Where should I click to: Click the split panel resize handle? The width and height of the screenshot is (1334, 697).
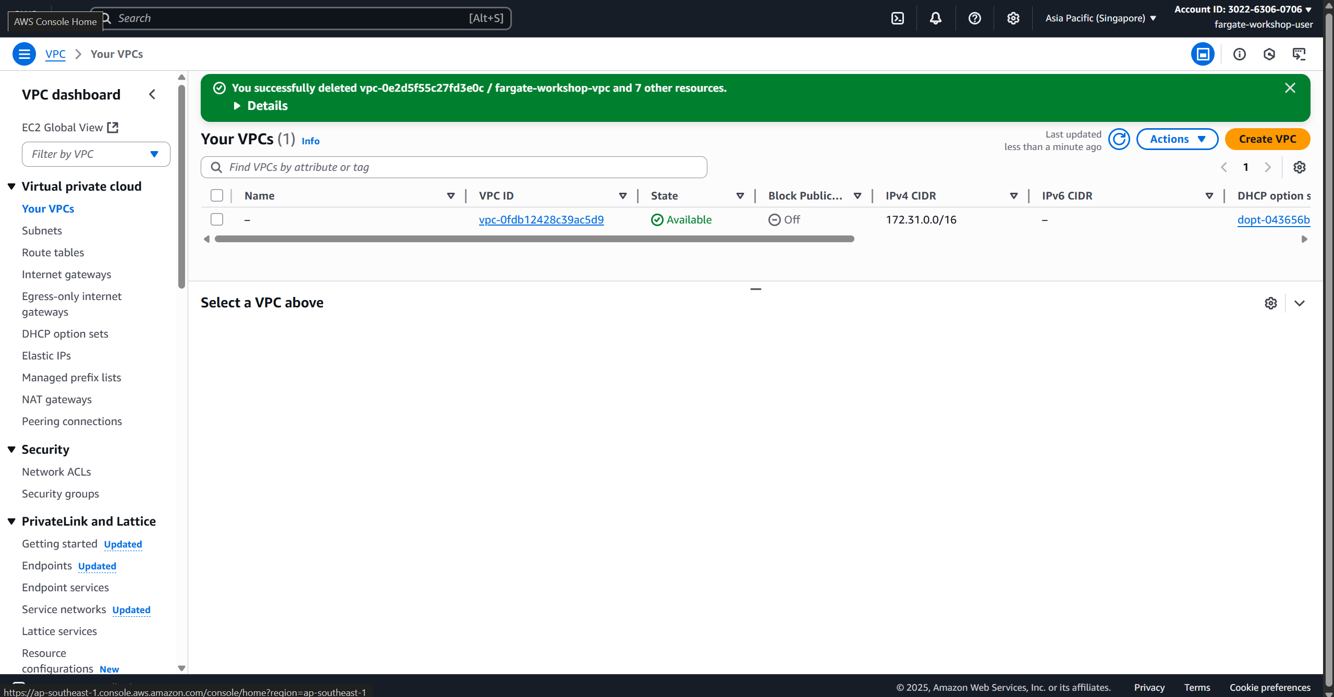coord(755,289)
